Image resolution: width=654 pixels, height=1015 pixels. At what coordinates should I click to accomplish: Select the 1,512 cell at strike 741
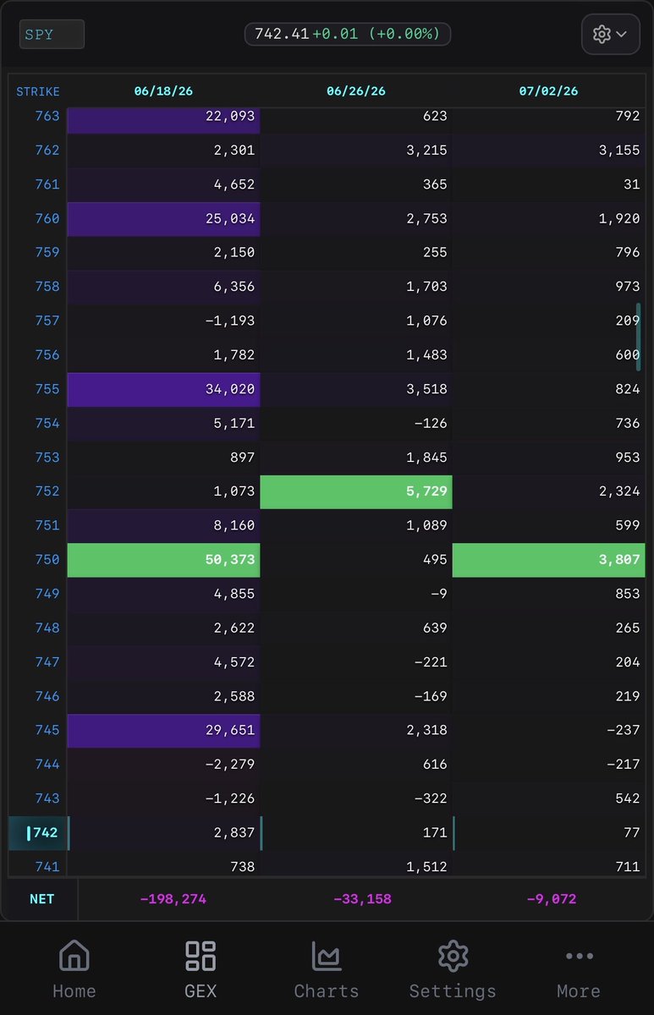[x=356, y=864]
